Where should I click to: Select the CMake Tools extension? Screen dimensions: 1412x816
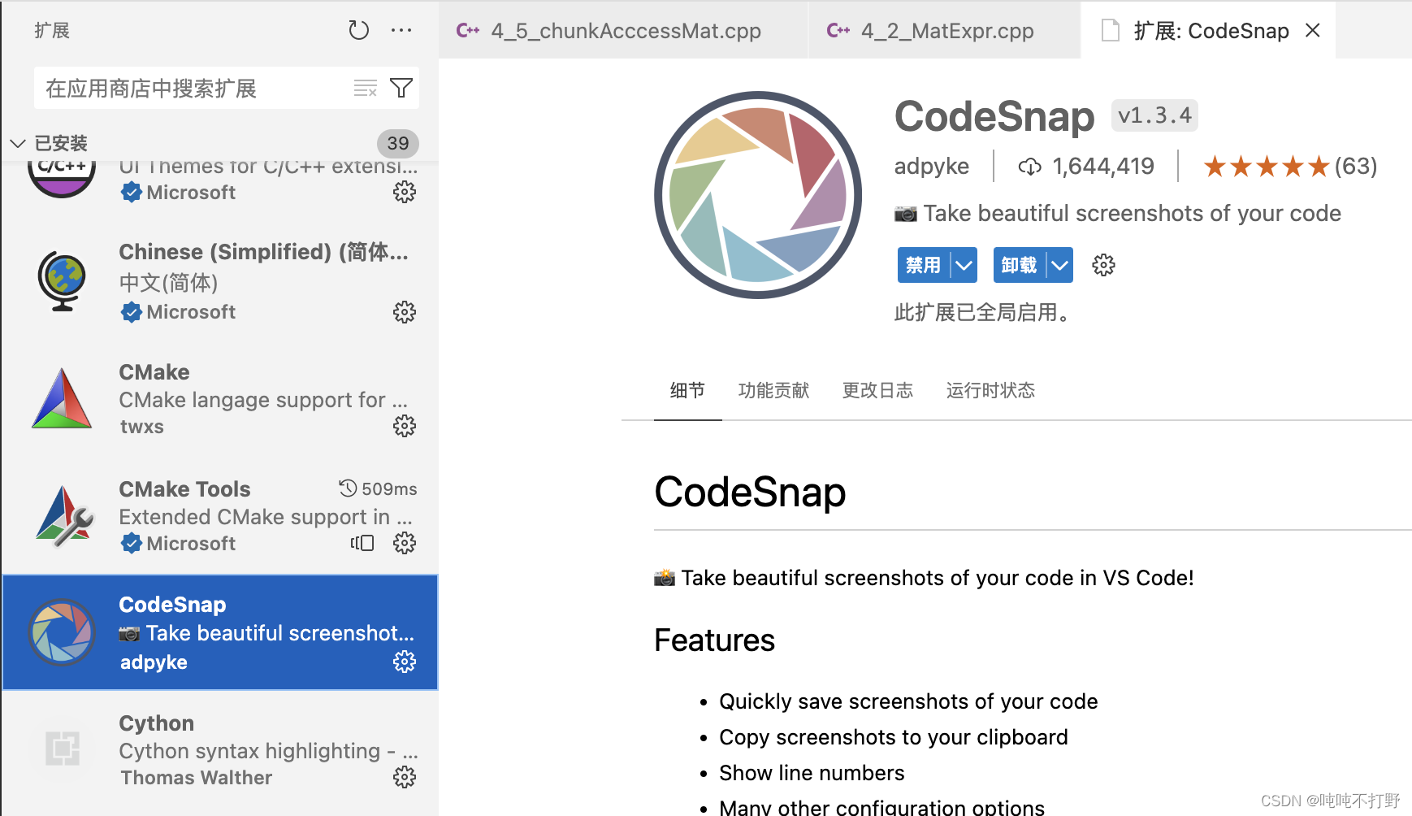point(220,516)
